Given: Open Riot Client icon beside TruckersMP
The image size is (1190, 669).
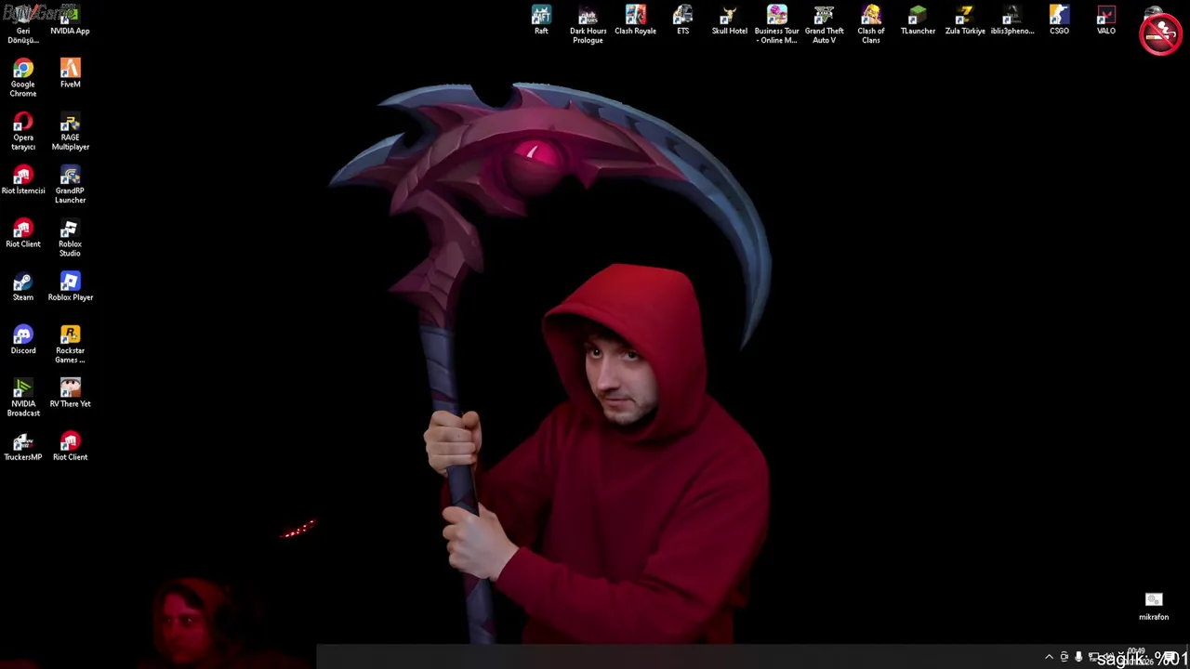Looking at the screenshot, I should 70,446.
